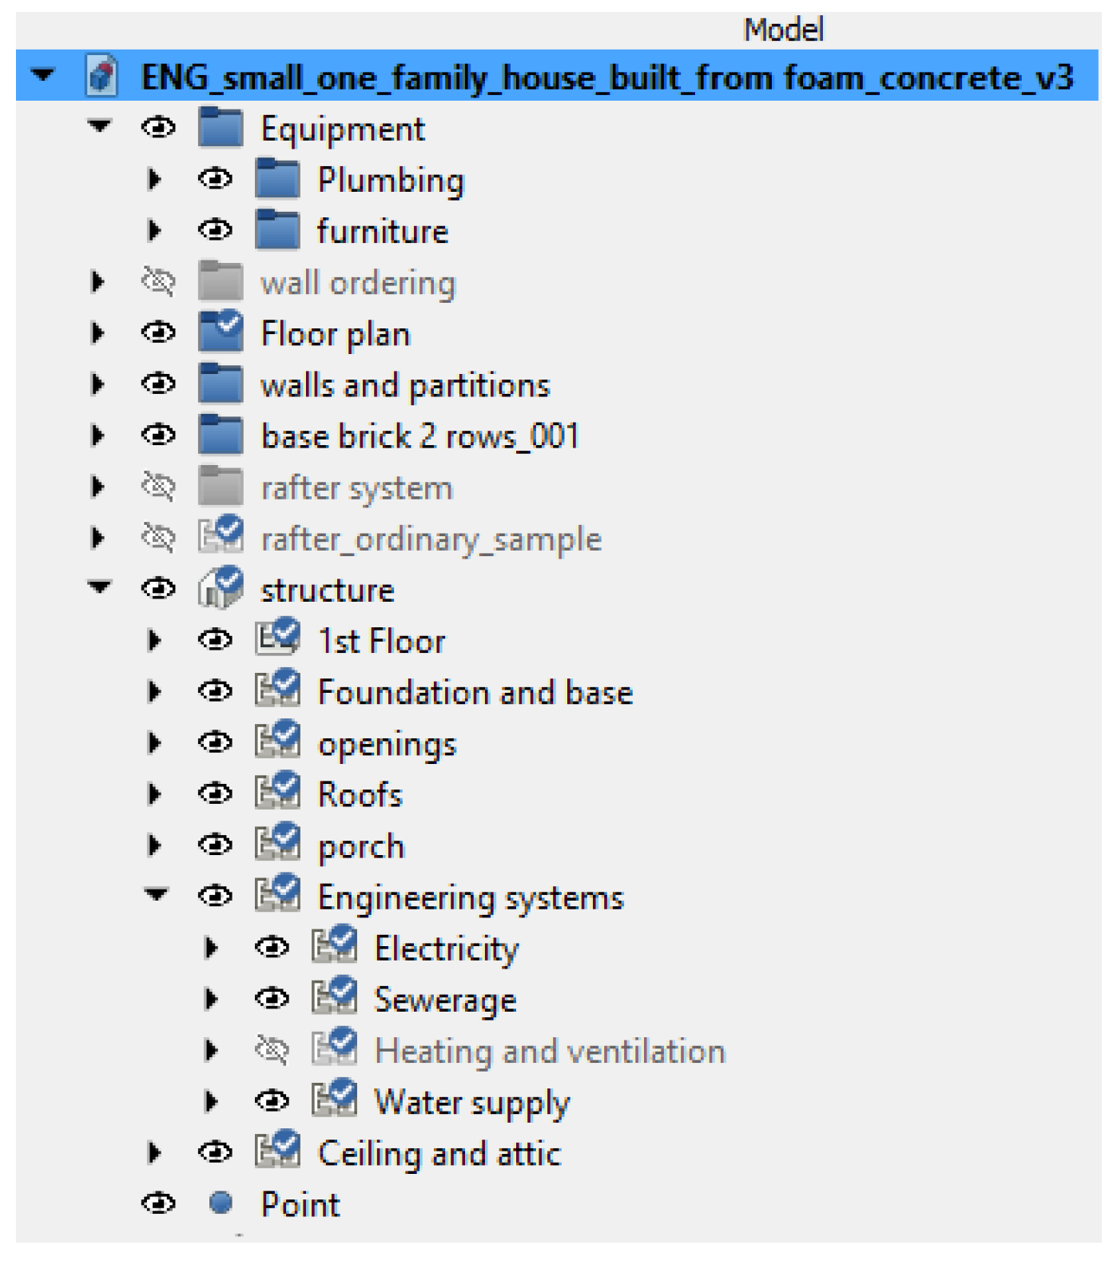
Task: Click the 1st Floor level icon
Action: pyautogui.click(x=277, y=639)
